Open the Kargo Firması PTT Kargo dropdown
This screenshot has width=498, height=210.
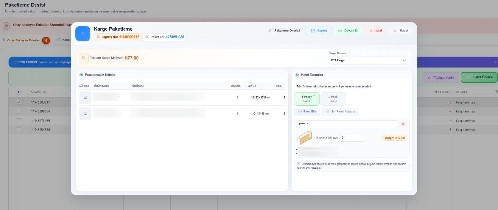369,60
